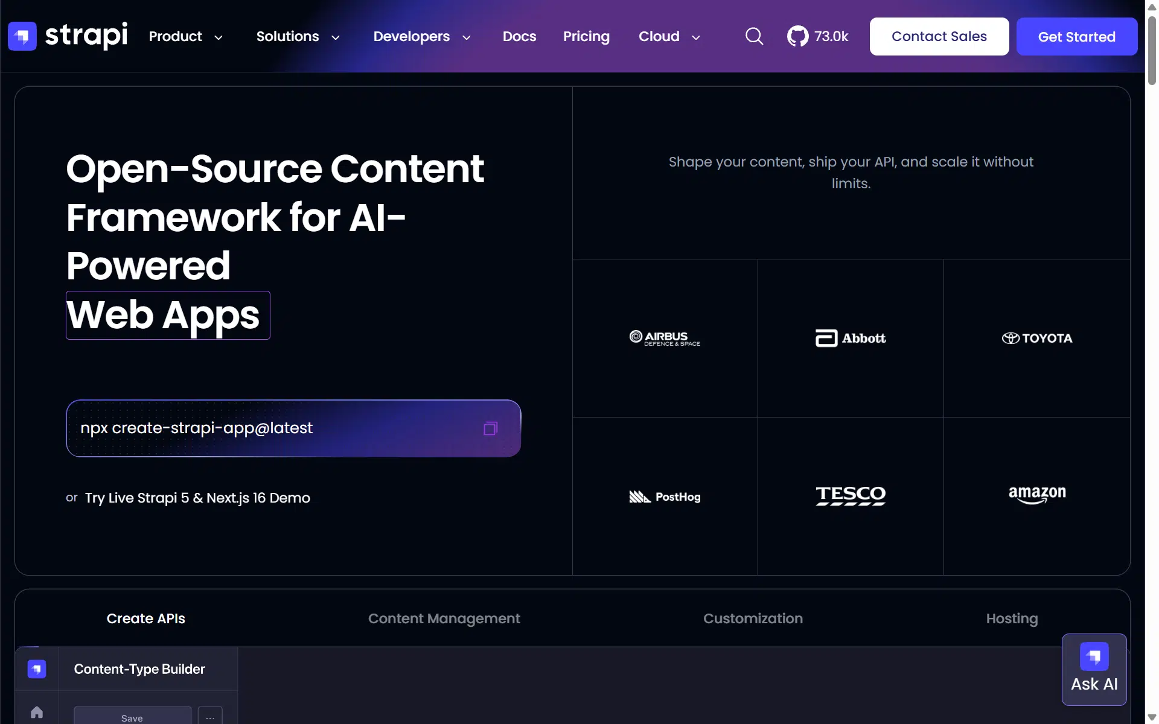Open the Ask AI assistant widget
1159x724 pixels.
(1094, 669)
